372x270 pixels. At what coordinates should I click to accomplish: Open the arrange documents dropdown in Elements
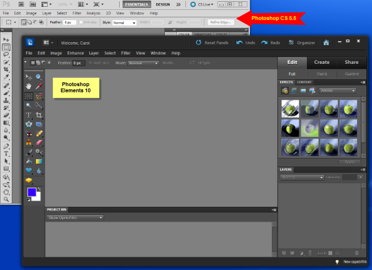48,43
